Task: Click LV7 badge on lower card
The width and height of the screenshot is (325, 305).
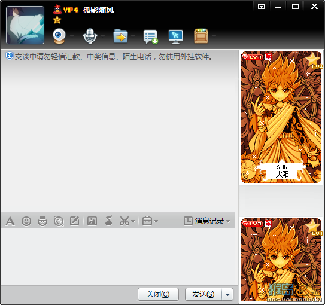Action: coord(252,224)
